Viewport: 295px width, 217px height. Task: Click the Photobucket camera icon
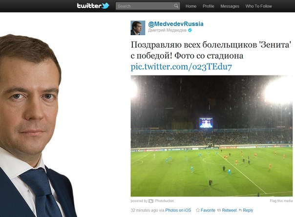point(151,201)
